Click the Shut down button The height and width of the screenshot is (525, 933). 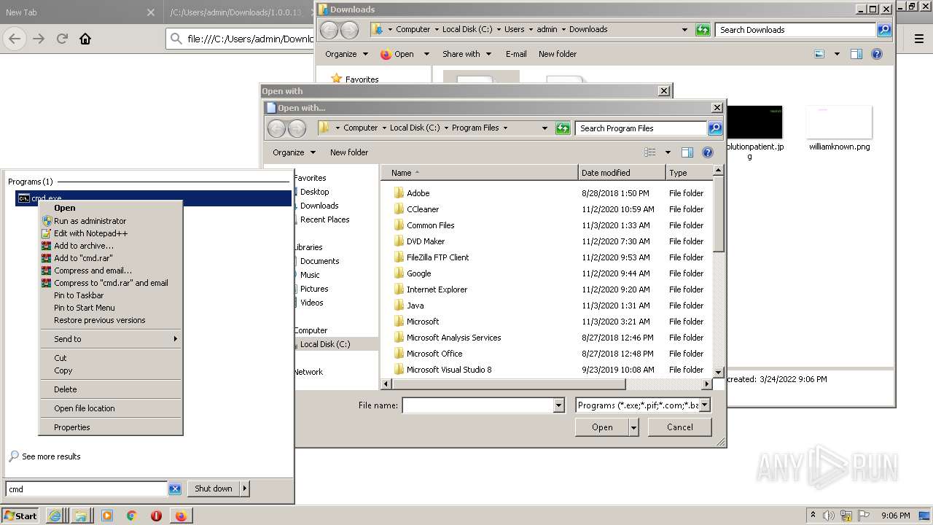(x=214, y=489)
